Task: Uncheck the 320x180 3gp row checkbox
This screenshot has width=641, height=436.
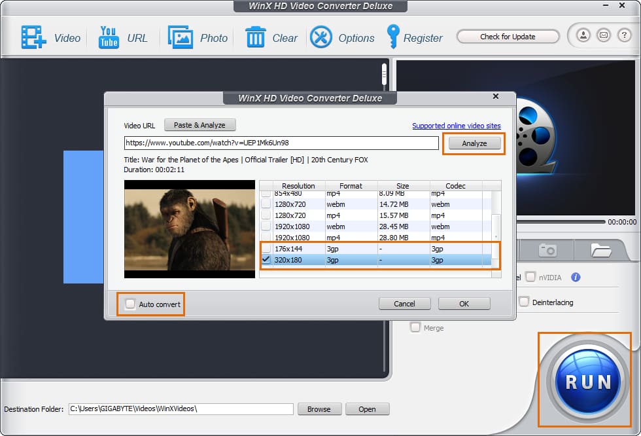Action: pyautogui.click(x=266, y=259)
